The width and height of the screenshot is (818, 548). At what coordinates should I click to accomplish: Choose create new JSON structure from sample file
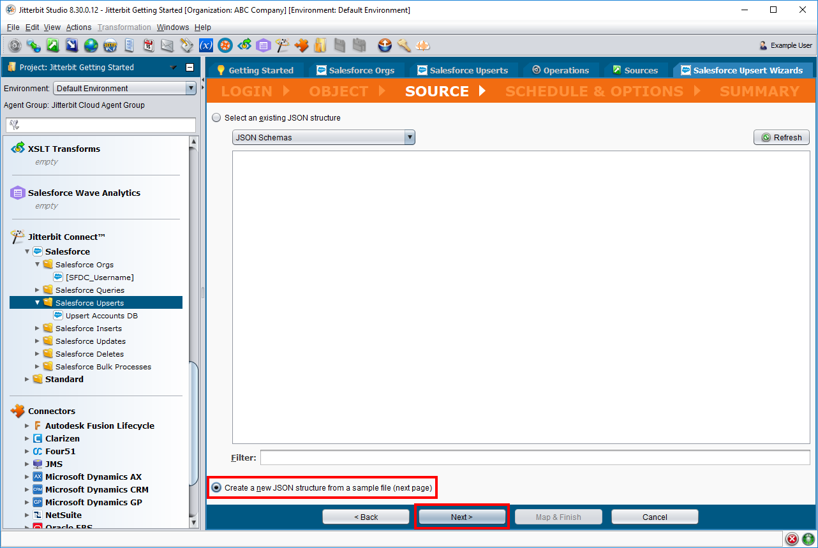tap(216, 488)
